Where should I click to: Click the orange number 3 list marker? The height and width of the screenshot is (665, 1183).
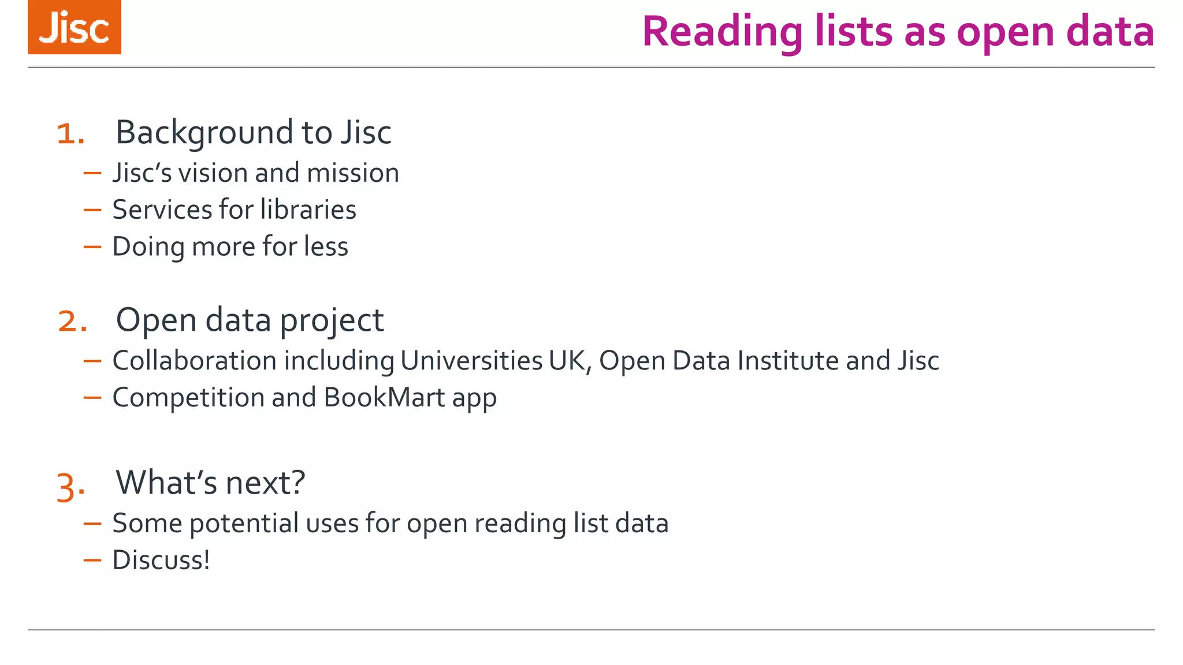click(70, 487)
